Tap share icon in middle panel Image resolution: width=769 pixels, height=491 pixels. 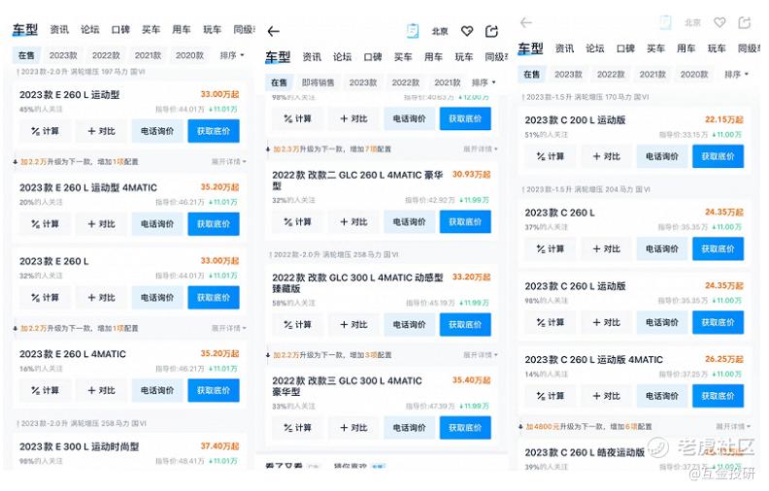[x=491, y=31]
